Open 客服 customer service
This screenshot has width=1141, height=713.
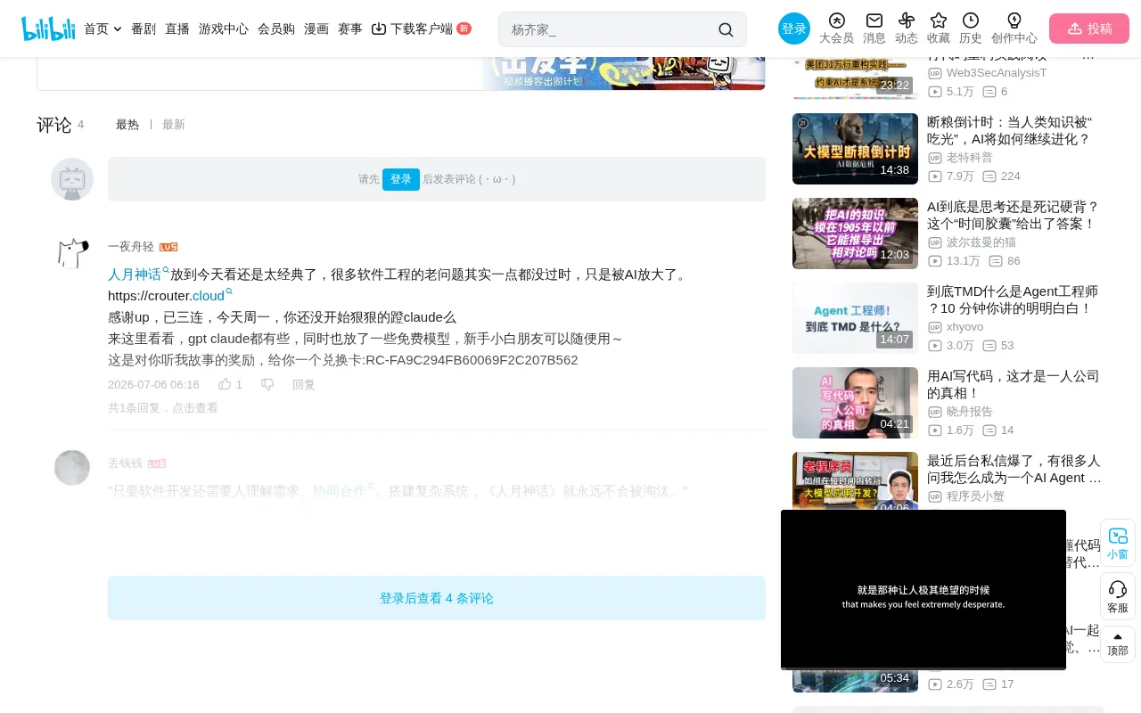click(1118, 596)
